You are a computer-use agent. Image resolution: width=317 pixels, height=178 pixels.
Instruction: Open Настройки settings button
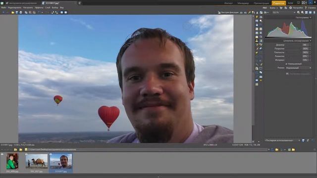click(296, 8)
